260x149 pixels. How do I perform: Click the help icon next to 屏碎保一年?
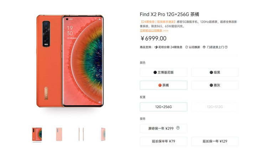178,128
